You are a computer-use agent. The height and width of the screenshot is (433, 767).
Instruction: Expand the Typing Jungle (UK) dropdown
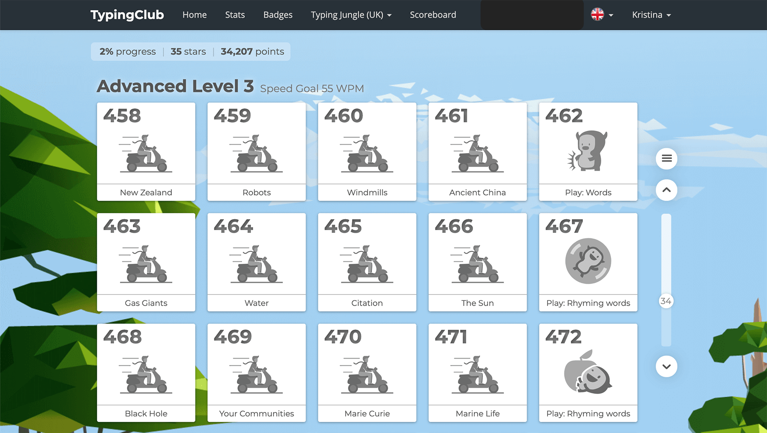pyautogui.click(x=351, y=15)
